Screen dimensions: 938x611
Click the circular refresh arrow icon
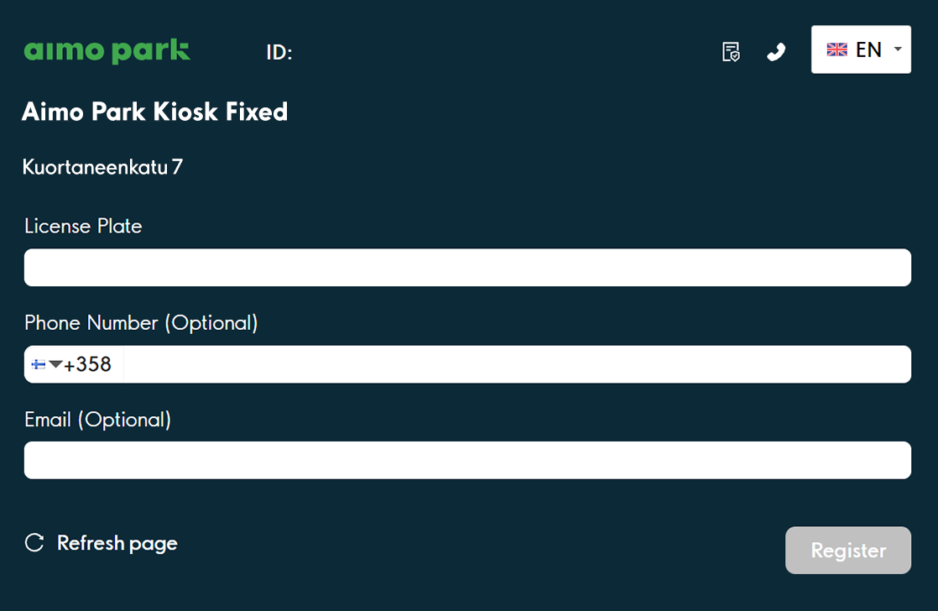pos(34,543)
